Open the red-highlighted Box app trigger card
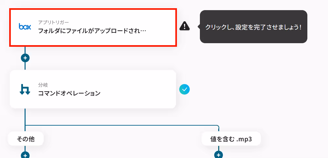 (x=93, y=27)
